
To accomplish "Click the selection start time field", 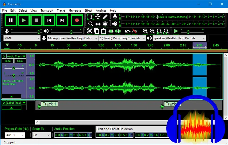I will pyautogui.click(x=115, y=135).
